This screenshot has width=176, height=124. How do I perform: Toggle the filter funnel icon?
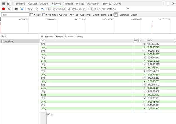(x=22, y=9)
